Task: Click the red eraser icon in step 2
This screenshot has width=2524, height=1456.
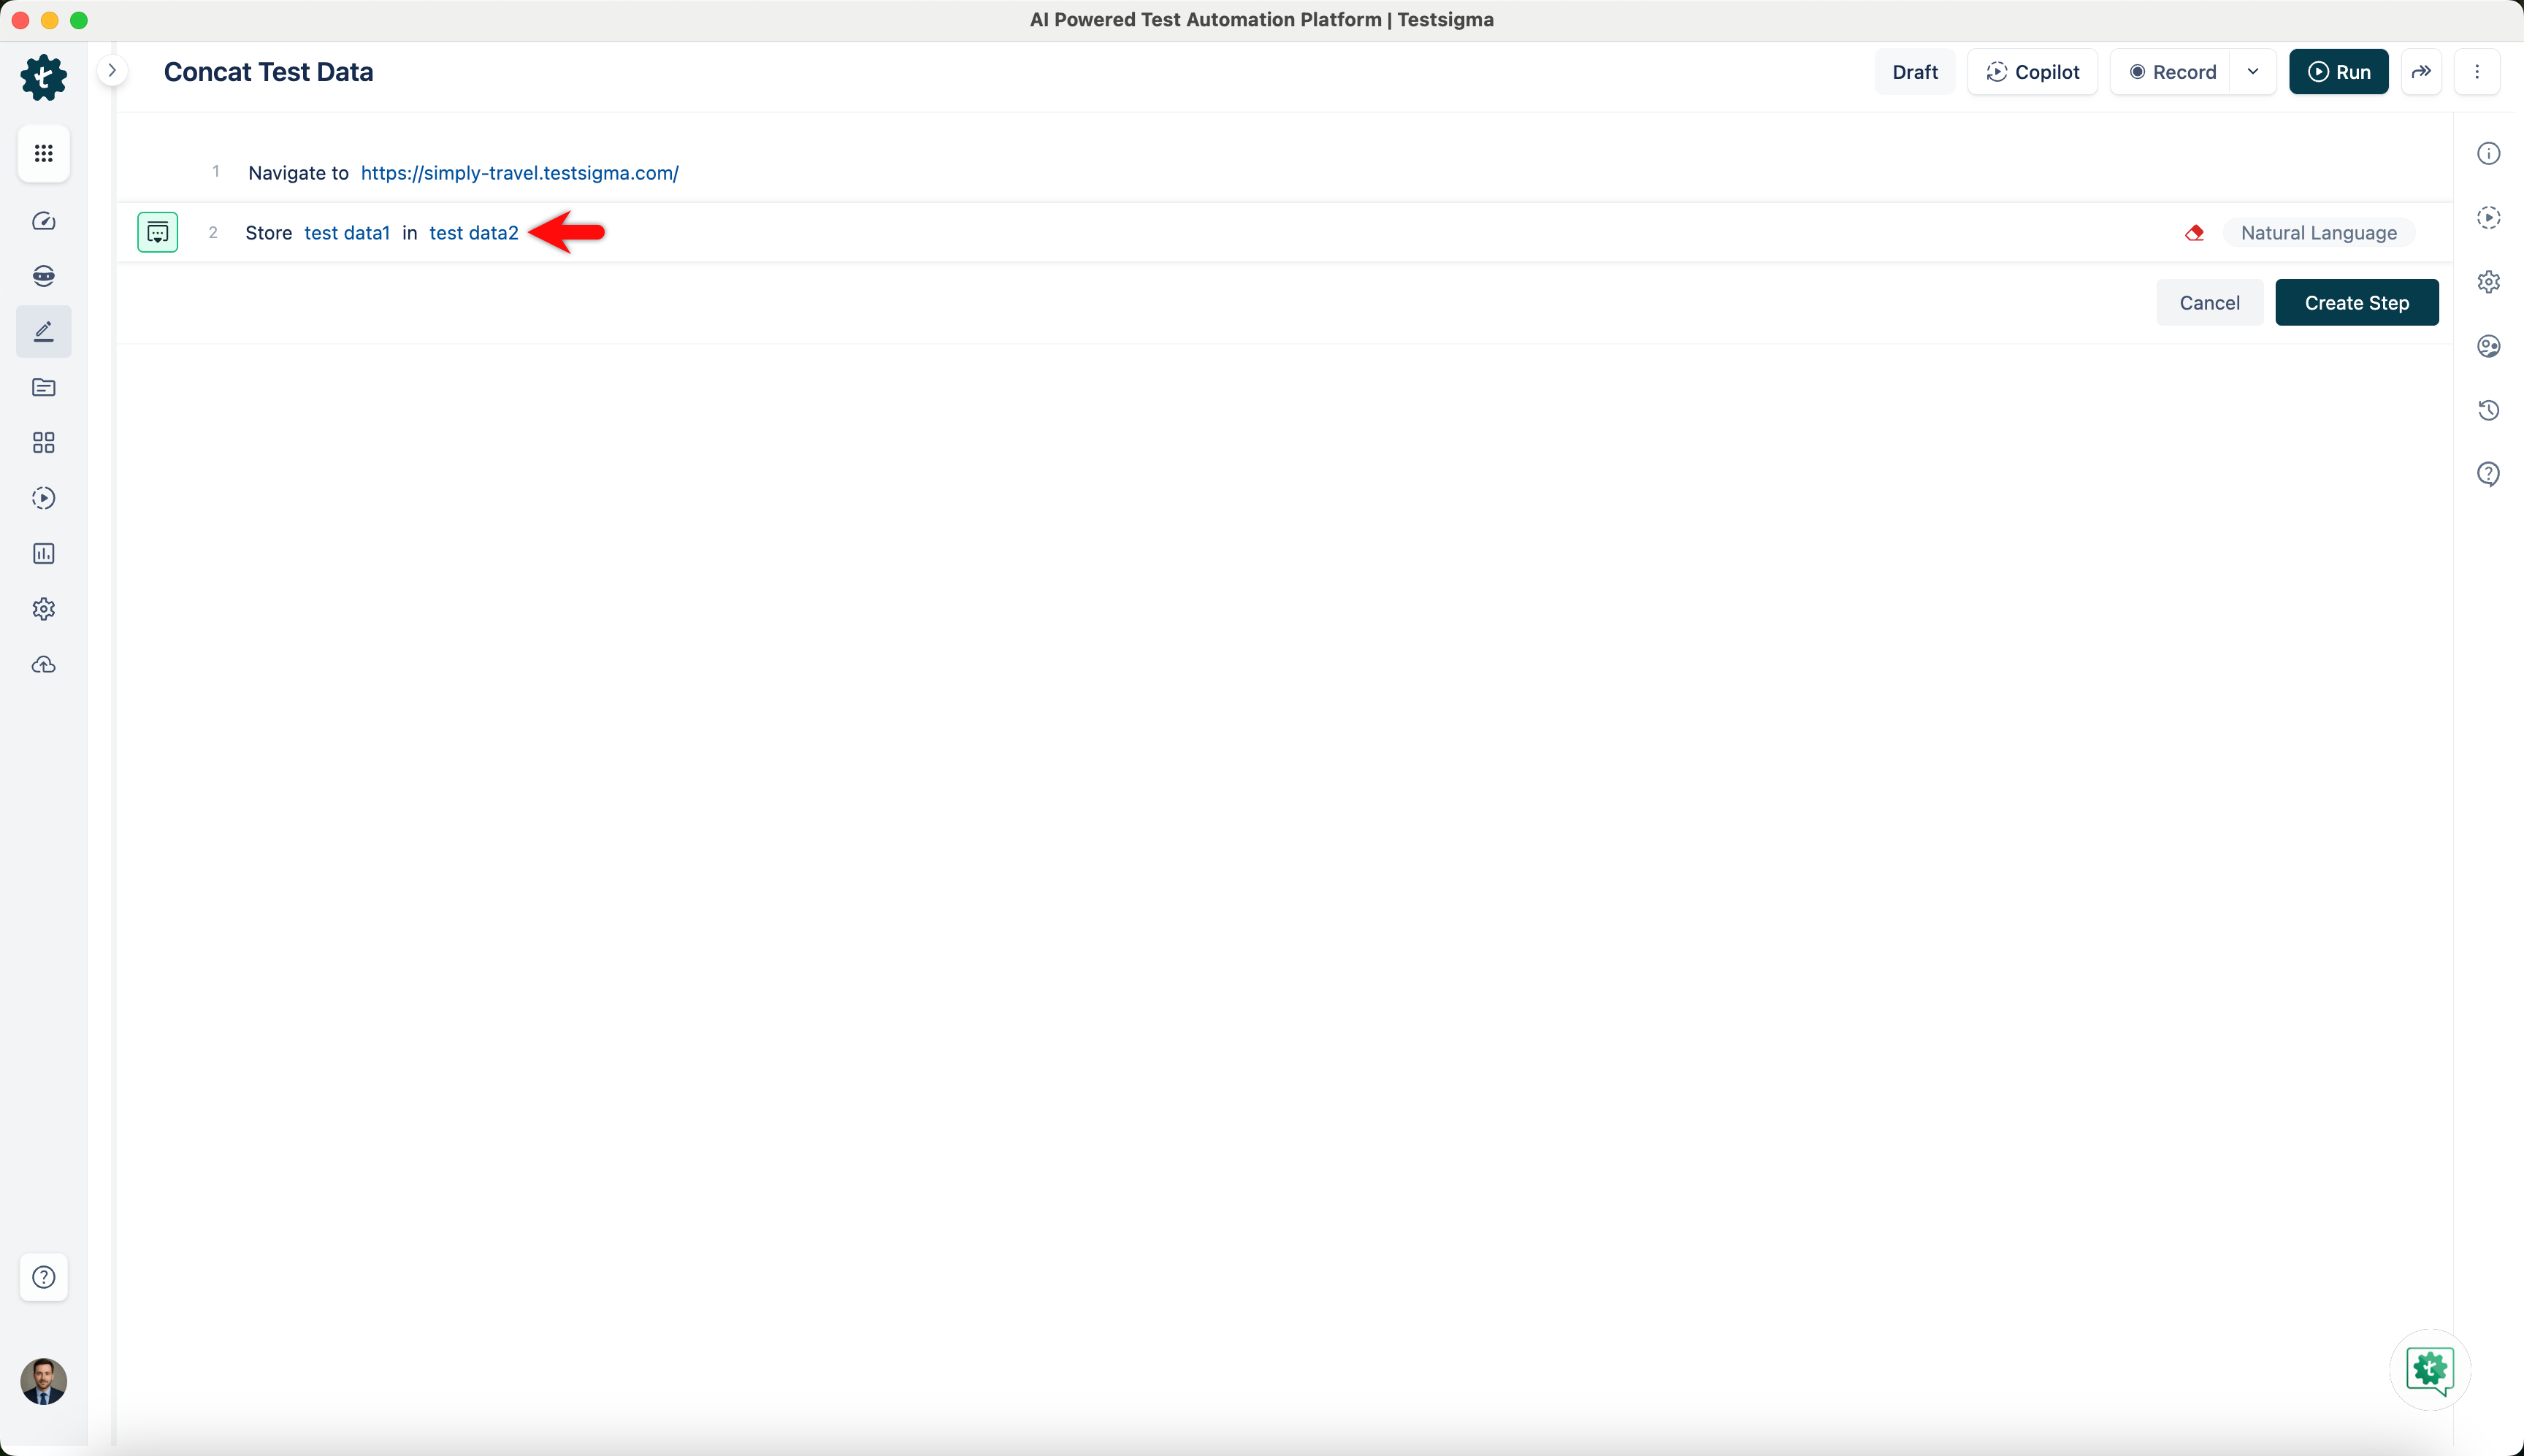Action: tap(2194, 233)
